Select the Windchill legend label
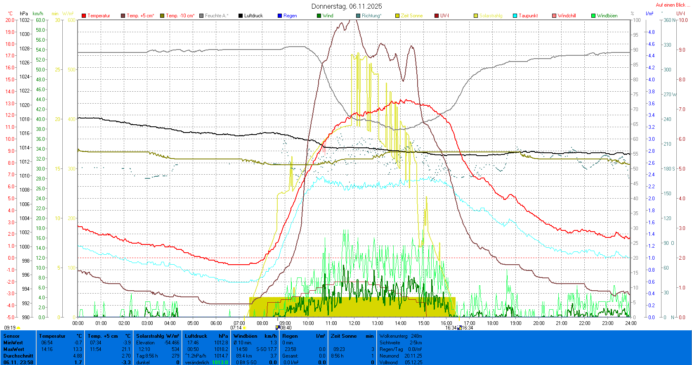The height and width of the screenshot is (365, 692). 567,16
